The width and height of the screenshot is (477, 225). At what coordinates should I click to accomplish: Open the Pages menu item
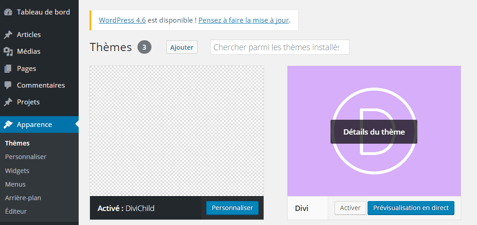tap(39, 68)
